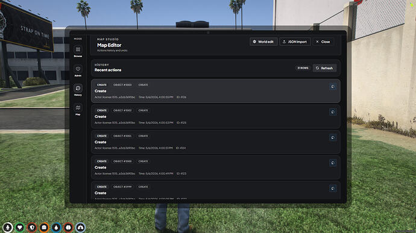
Task: Select the History mode icon
Action: click(x=78, y=89)
